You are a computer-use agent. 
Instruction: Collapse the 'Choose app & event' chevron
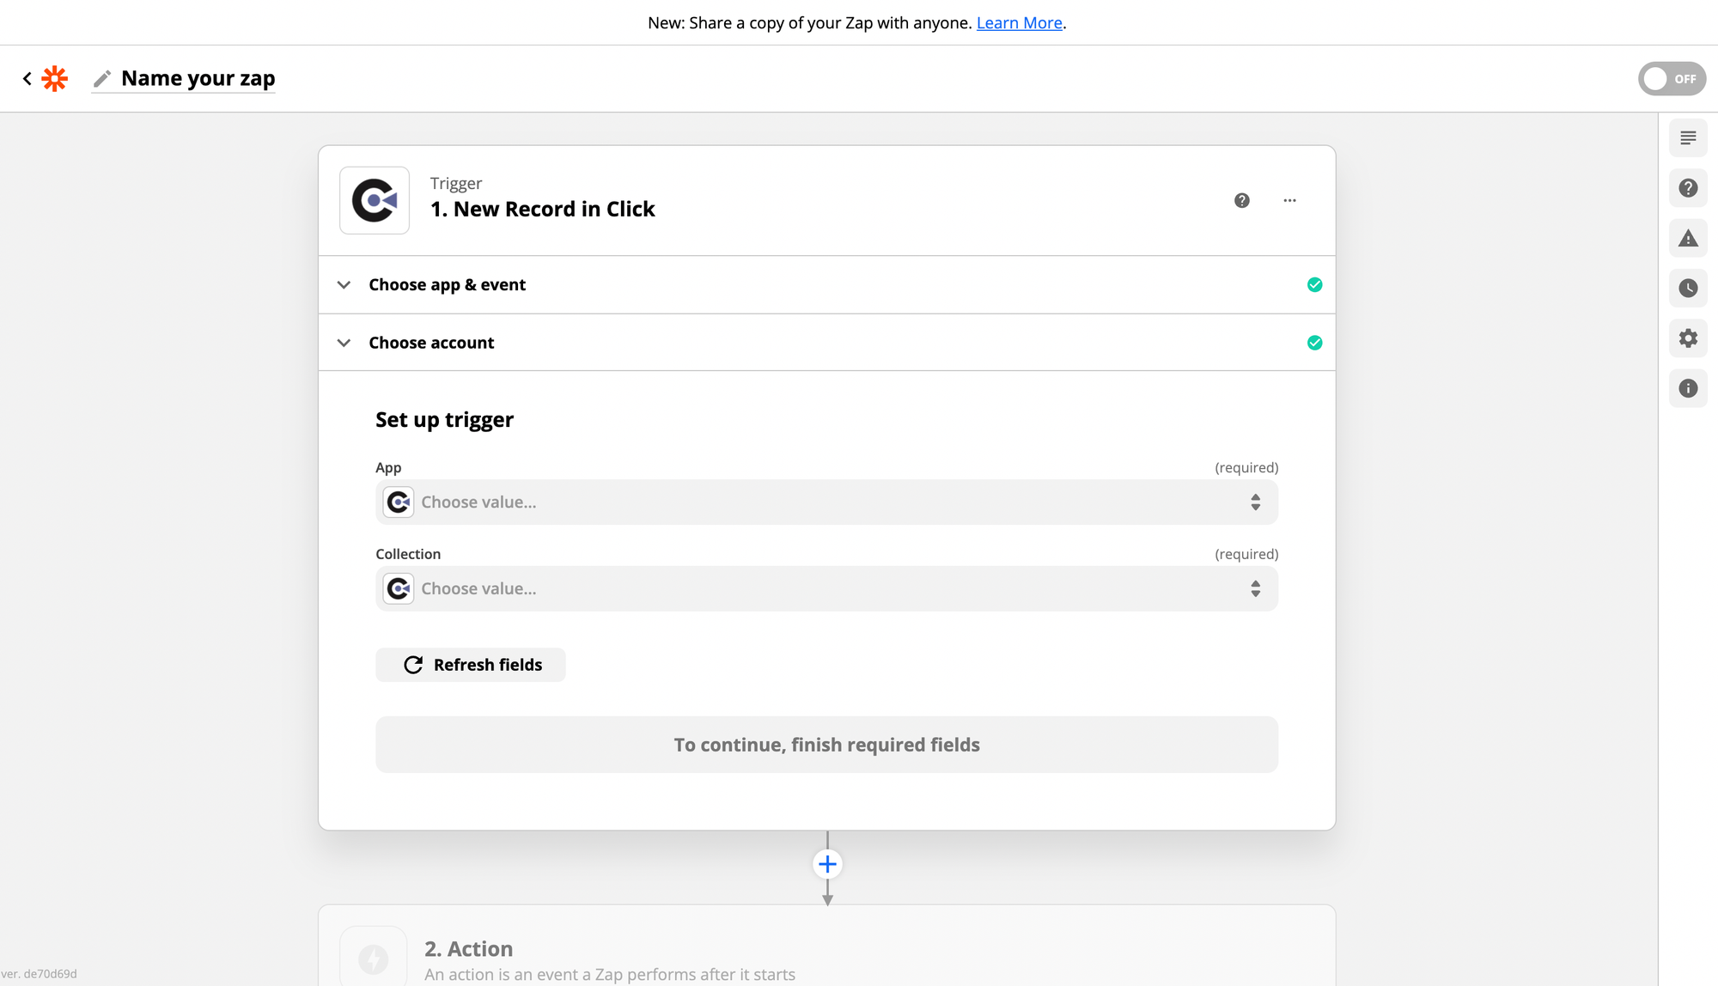(x=344, y=285)
